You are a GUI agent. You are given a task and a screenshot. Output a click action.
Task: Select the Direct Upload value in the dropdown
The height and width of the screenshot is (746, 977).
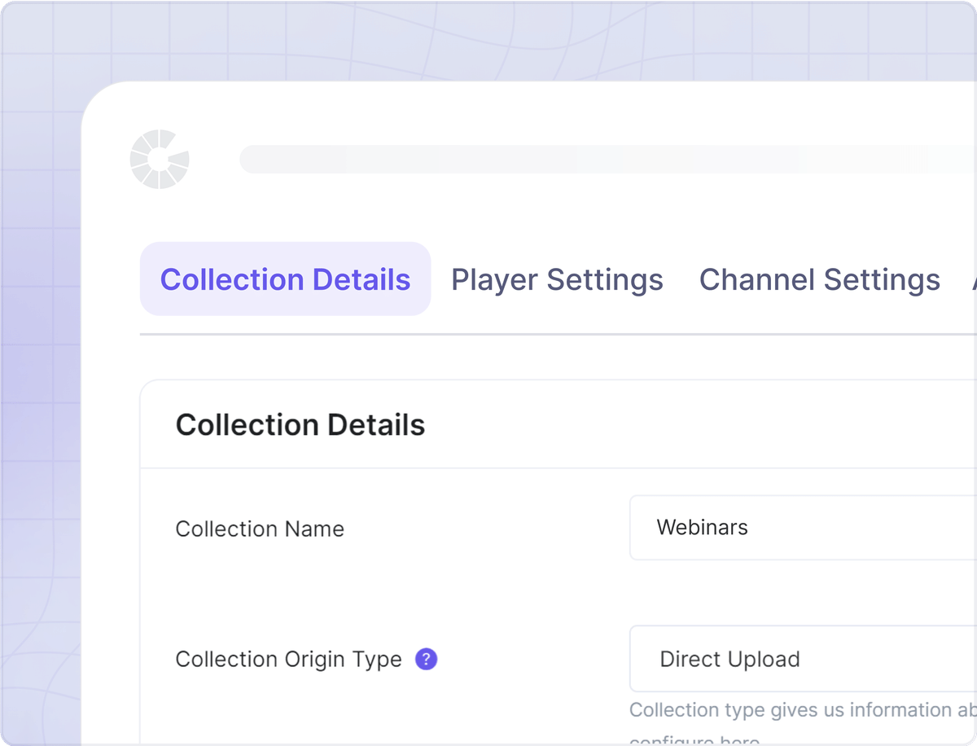729,659
